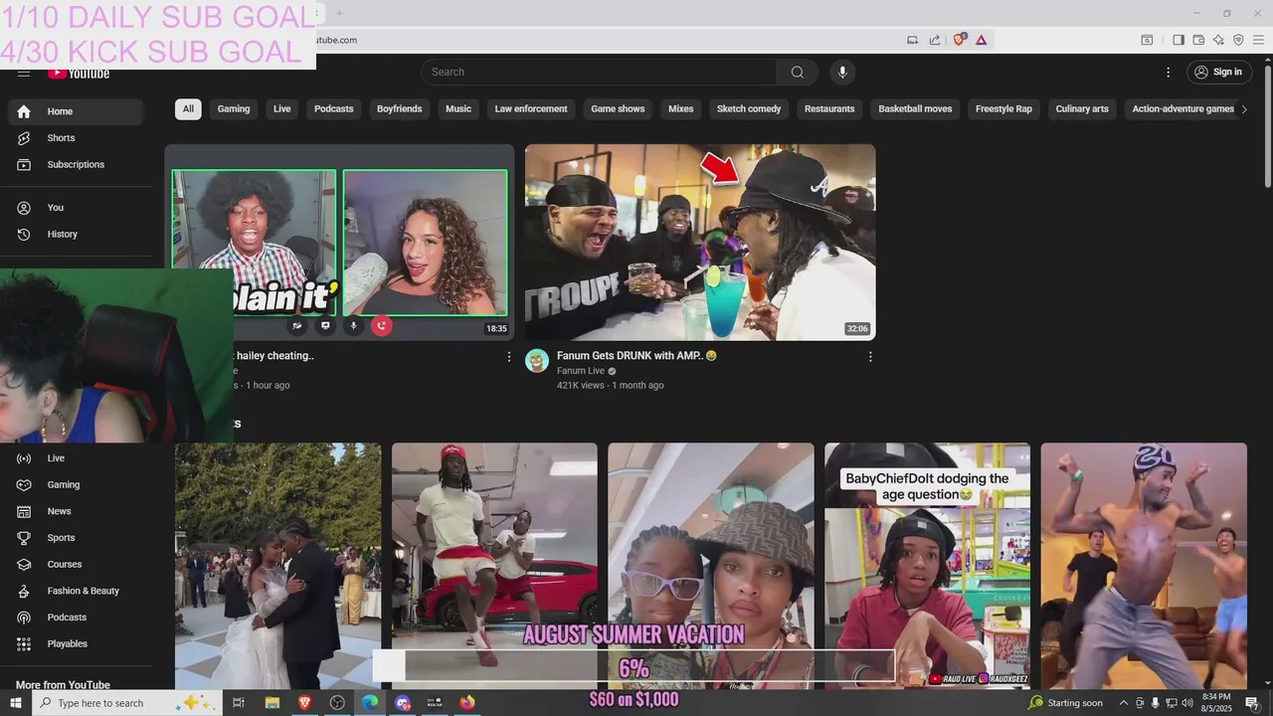Open the browser hamburger menu
The image size is (1273, 716).
(1258, 40)
